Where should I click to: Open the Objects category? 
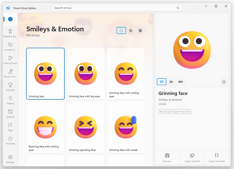point(10,100)
